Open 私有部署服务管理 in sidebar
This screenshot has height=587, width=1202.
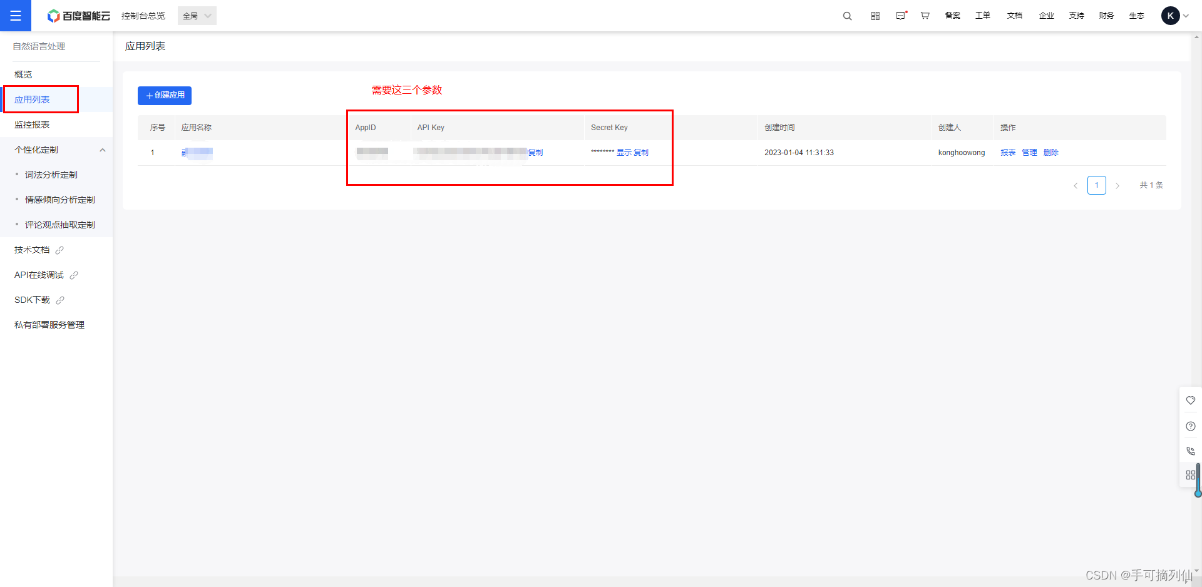tap(49, 325)
